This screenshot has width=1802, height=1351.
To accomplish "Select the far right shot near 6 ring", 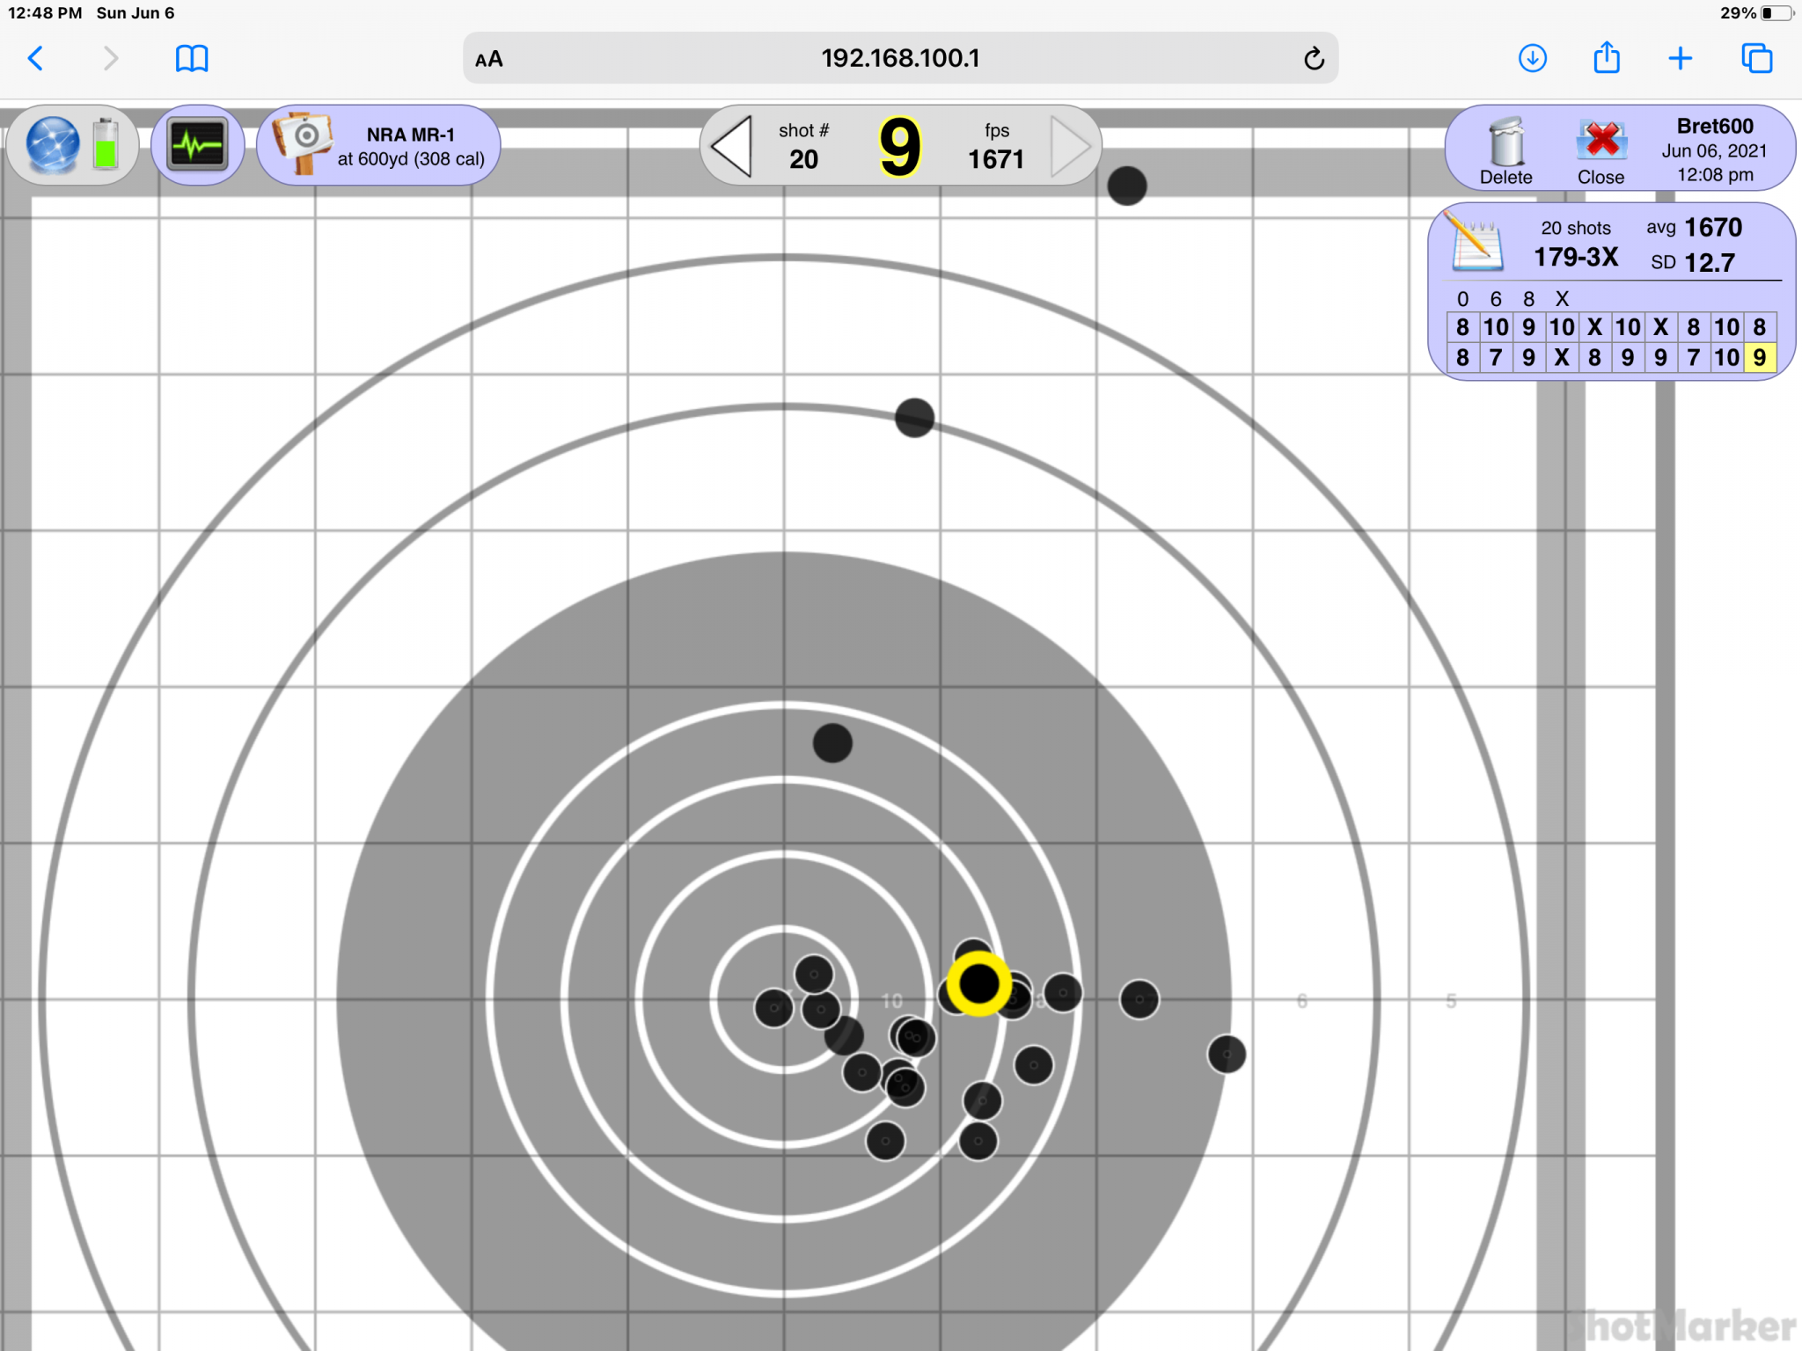I will pos(1227,1054).
